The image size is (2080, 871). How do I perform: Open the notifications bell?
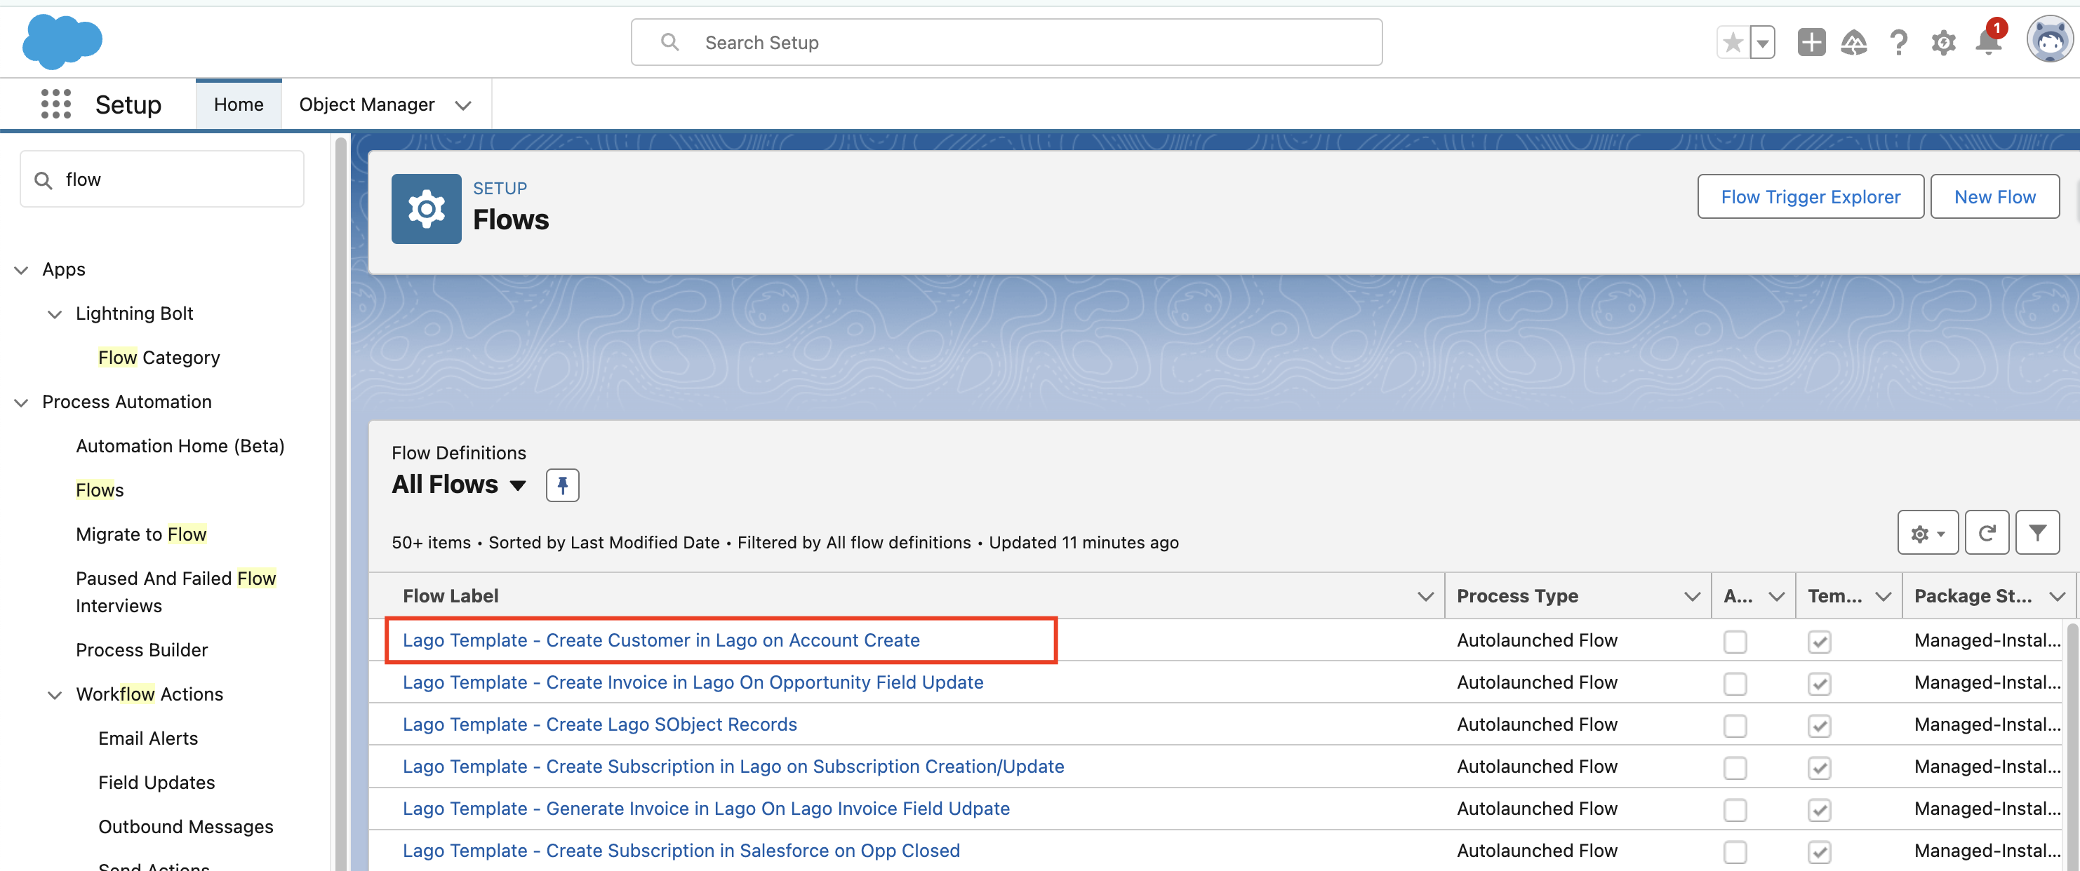point(1989,41)
